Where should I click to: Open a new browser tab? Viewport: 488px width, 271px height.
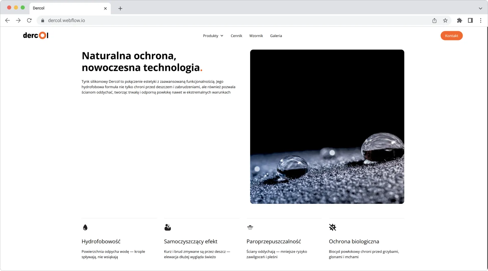(x=120, y=8)
